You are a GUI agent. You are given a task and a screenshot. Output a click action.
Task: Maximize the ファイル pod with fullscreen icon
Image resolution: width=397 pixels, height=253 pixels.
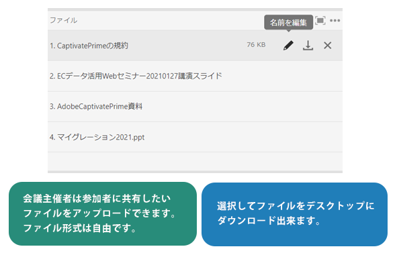(320, 21)
